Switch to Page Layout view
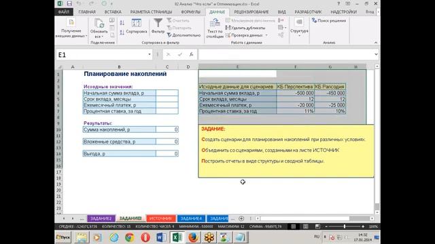Screen dimensions: 435x244 (305, 226)
